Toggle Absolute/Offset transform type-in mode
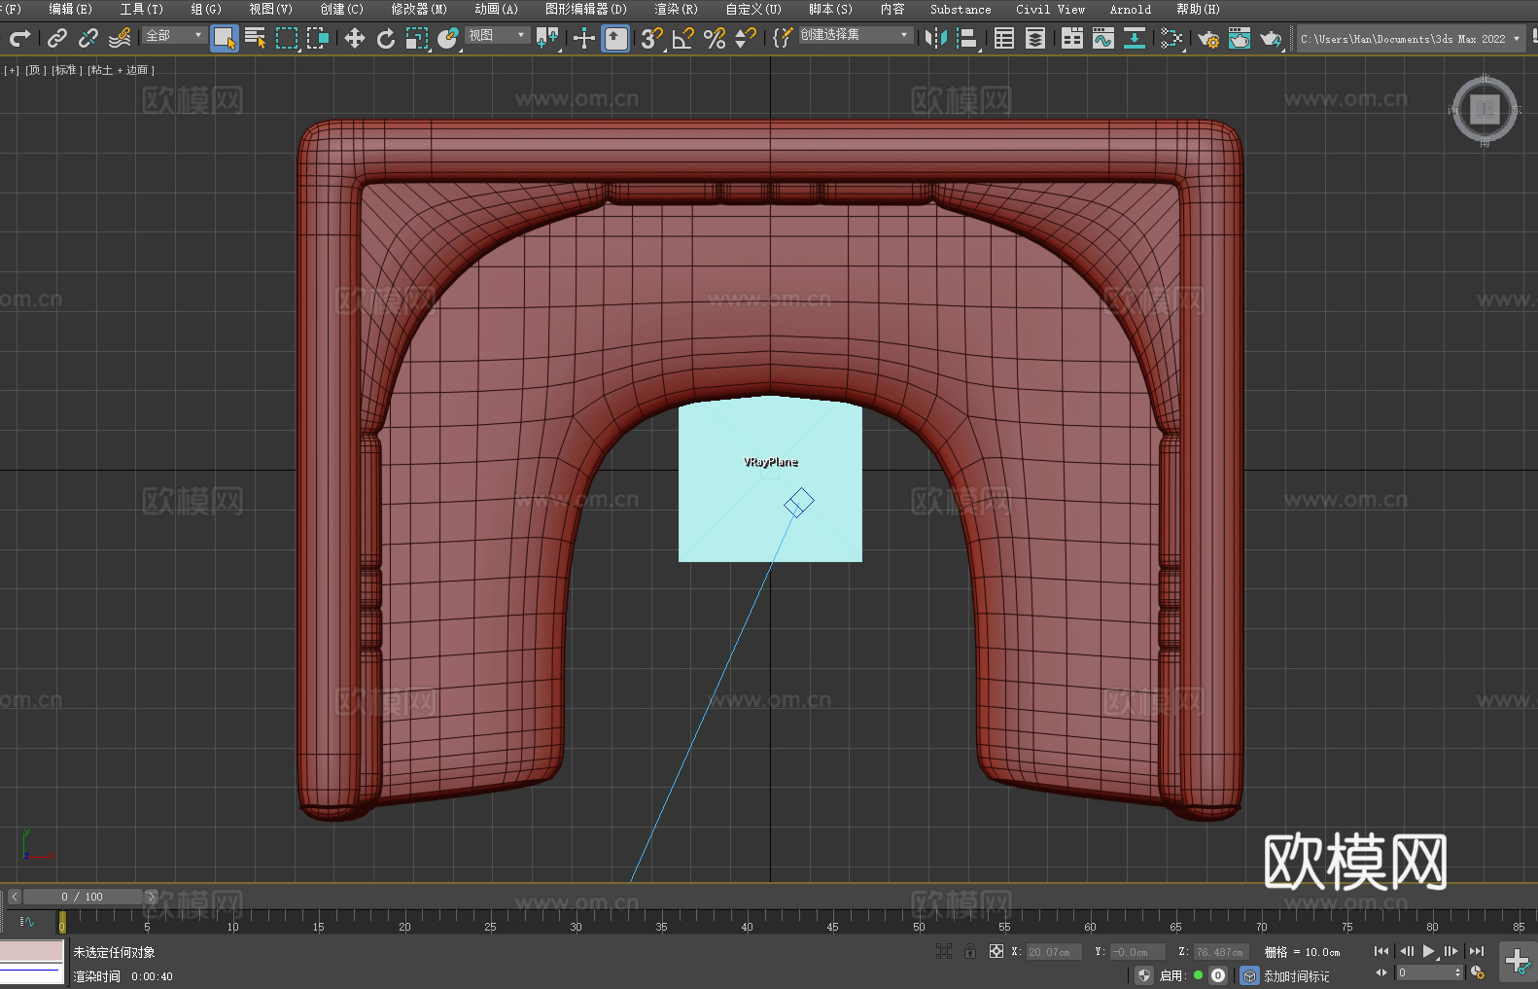The width and height of the screenshot is (1538, 989). click(x=996, y=951)
